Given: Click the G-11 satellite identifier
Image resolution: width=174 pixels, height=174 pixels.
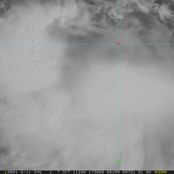Looking at the screenshot, I should point(26,172).
